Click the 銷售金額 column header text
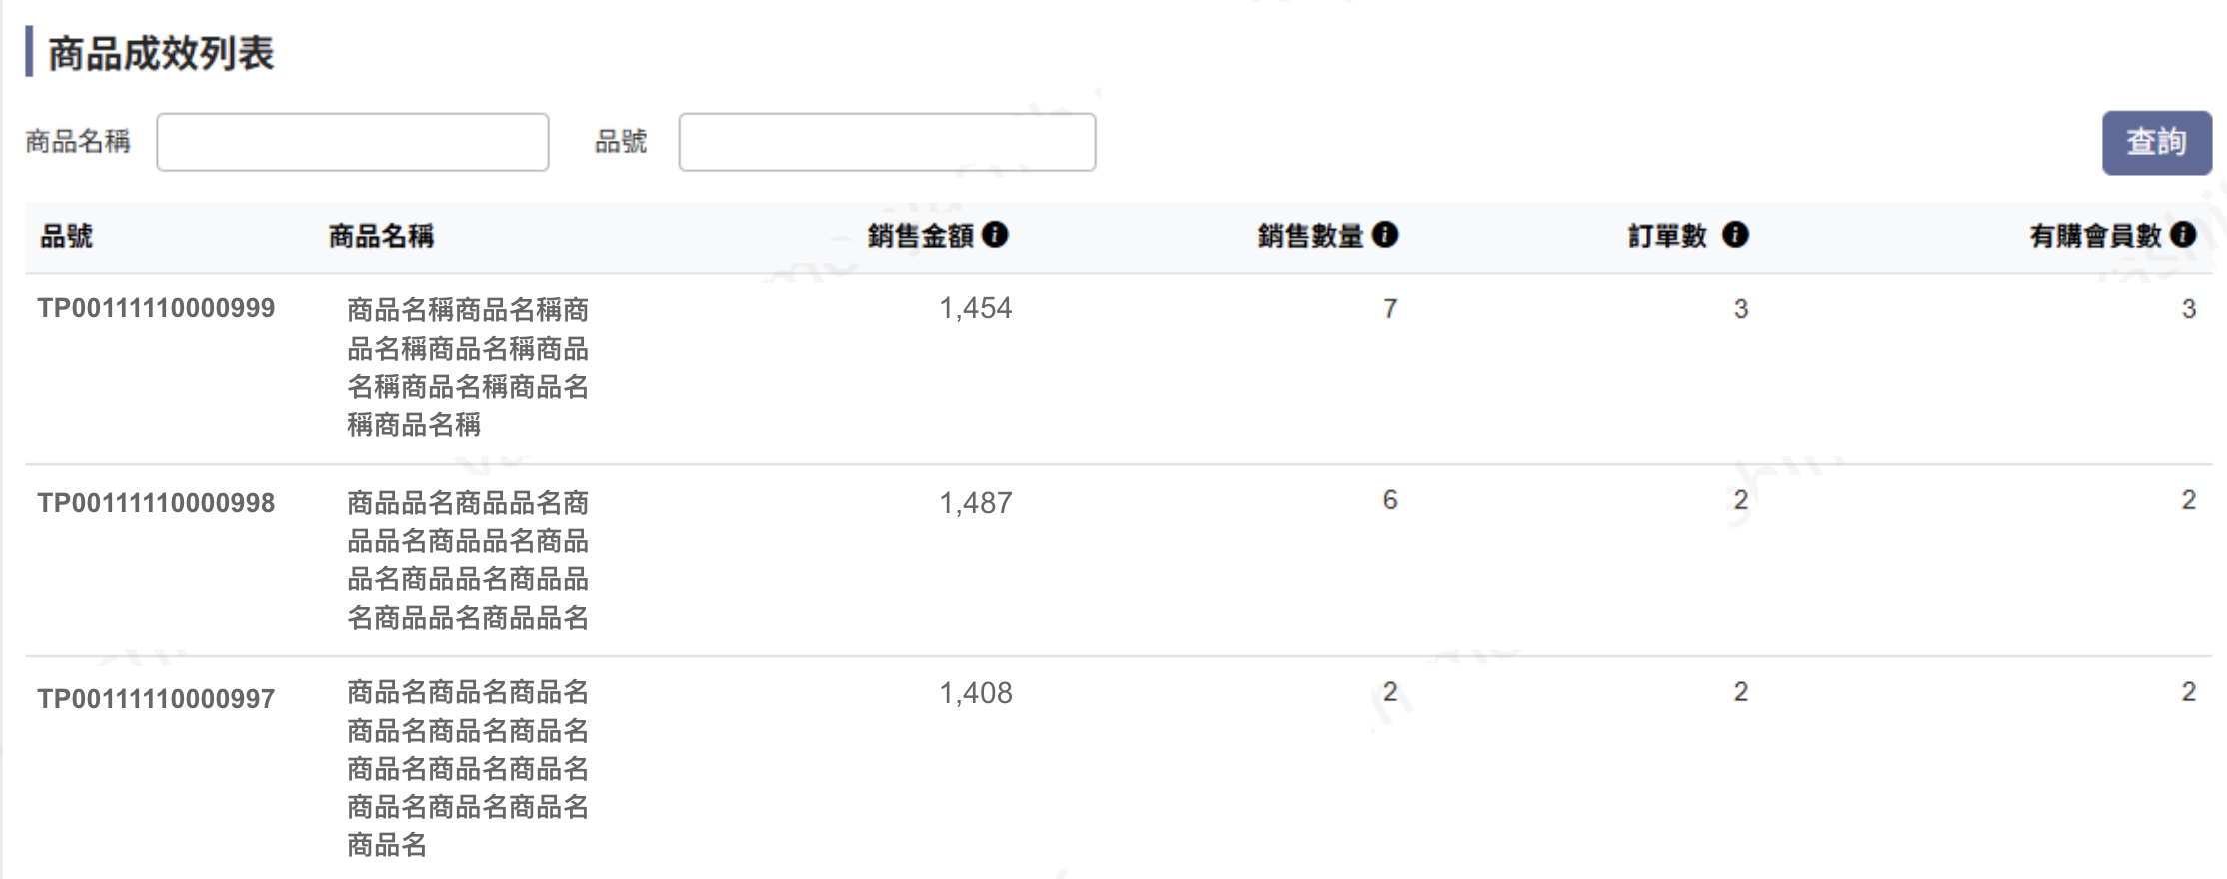The image size is (2227, 879). pyautogui.click(x=921, y=236)
